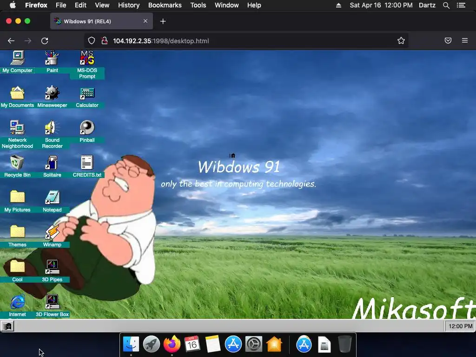Launch the Paint shortcut
Screen dimensions: 476x357
[x=52, y=62]
